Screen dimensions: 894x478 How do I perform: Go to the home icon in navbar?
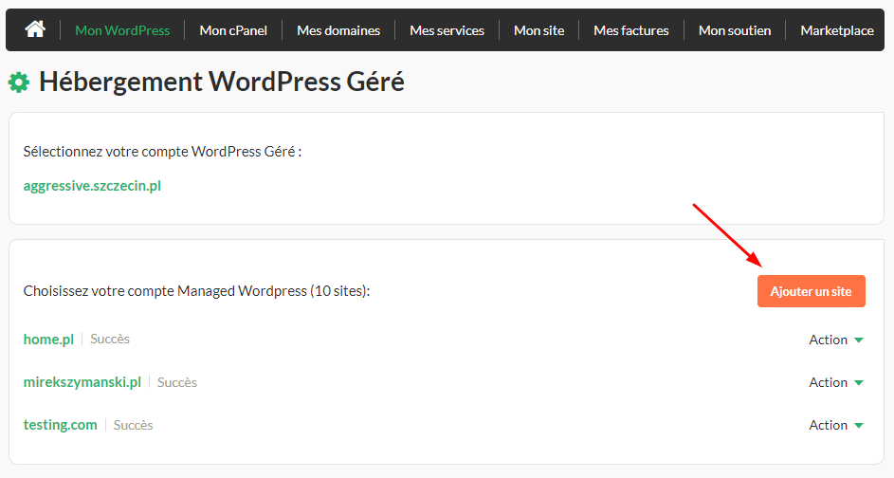35,29
